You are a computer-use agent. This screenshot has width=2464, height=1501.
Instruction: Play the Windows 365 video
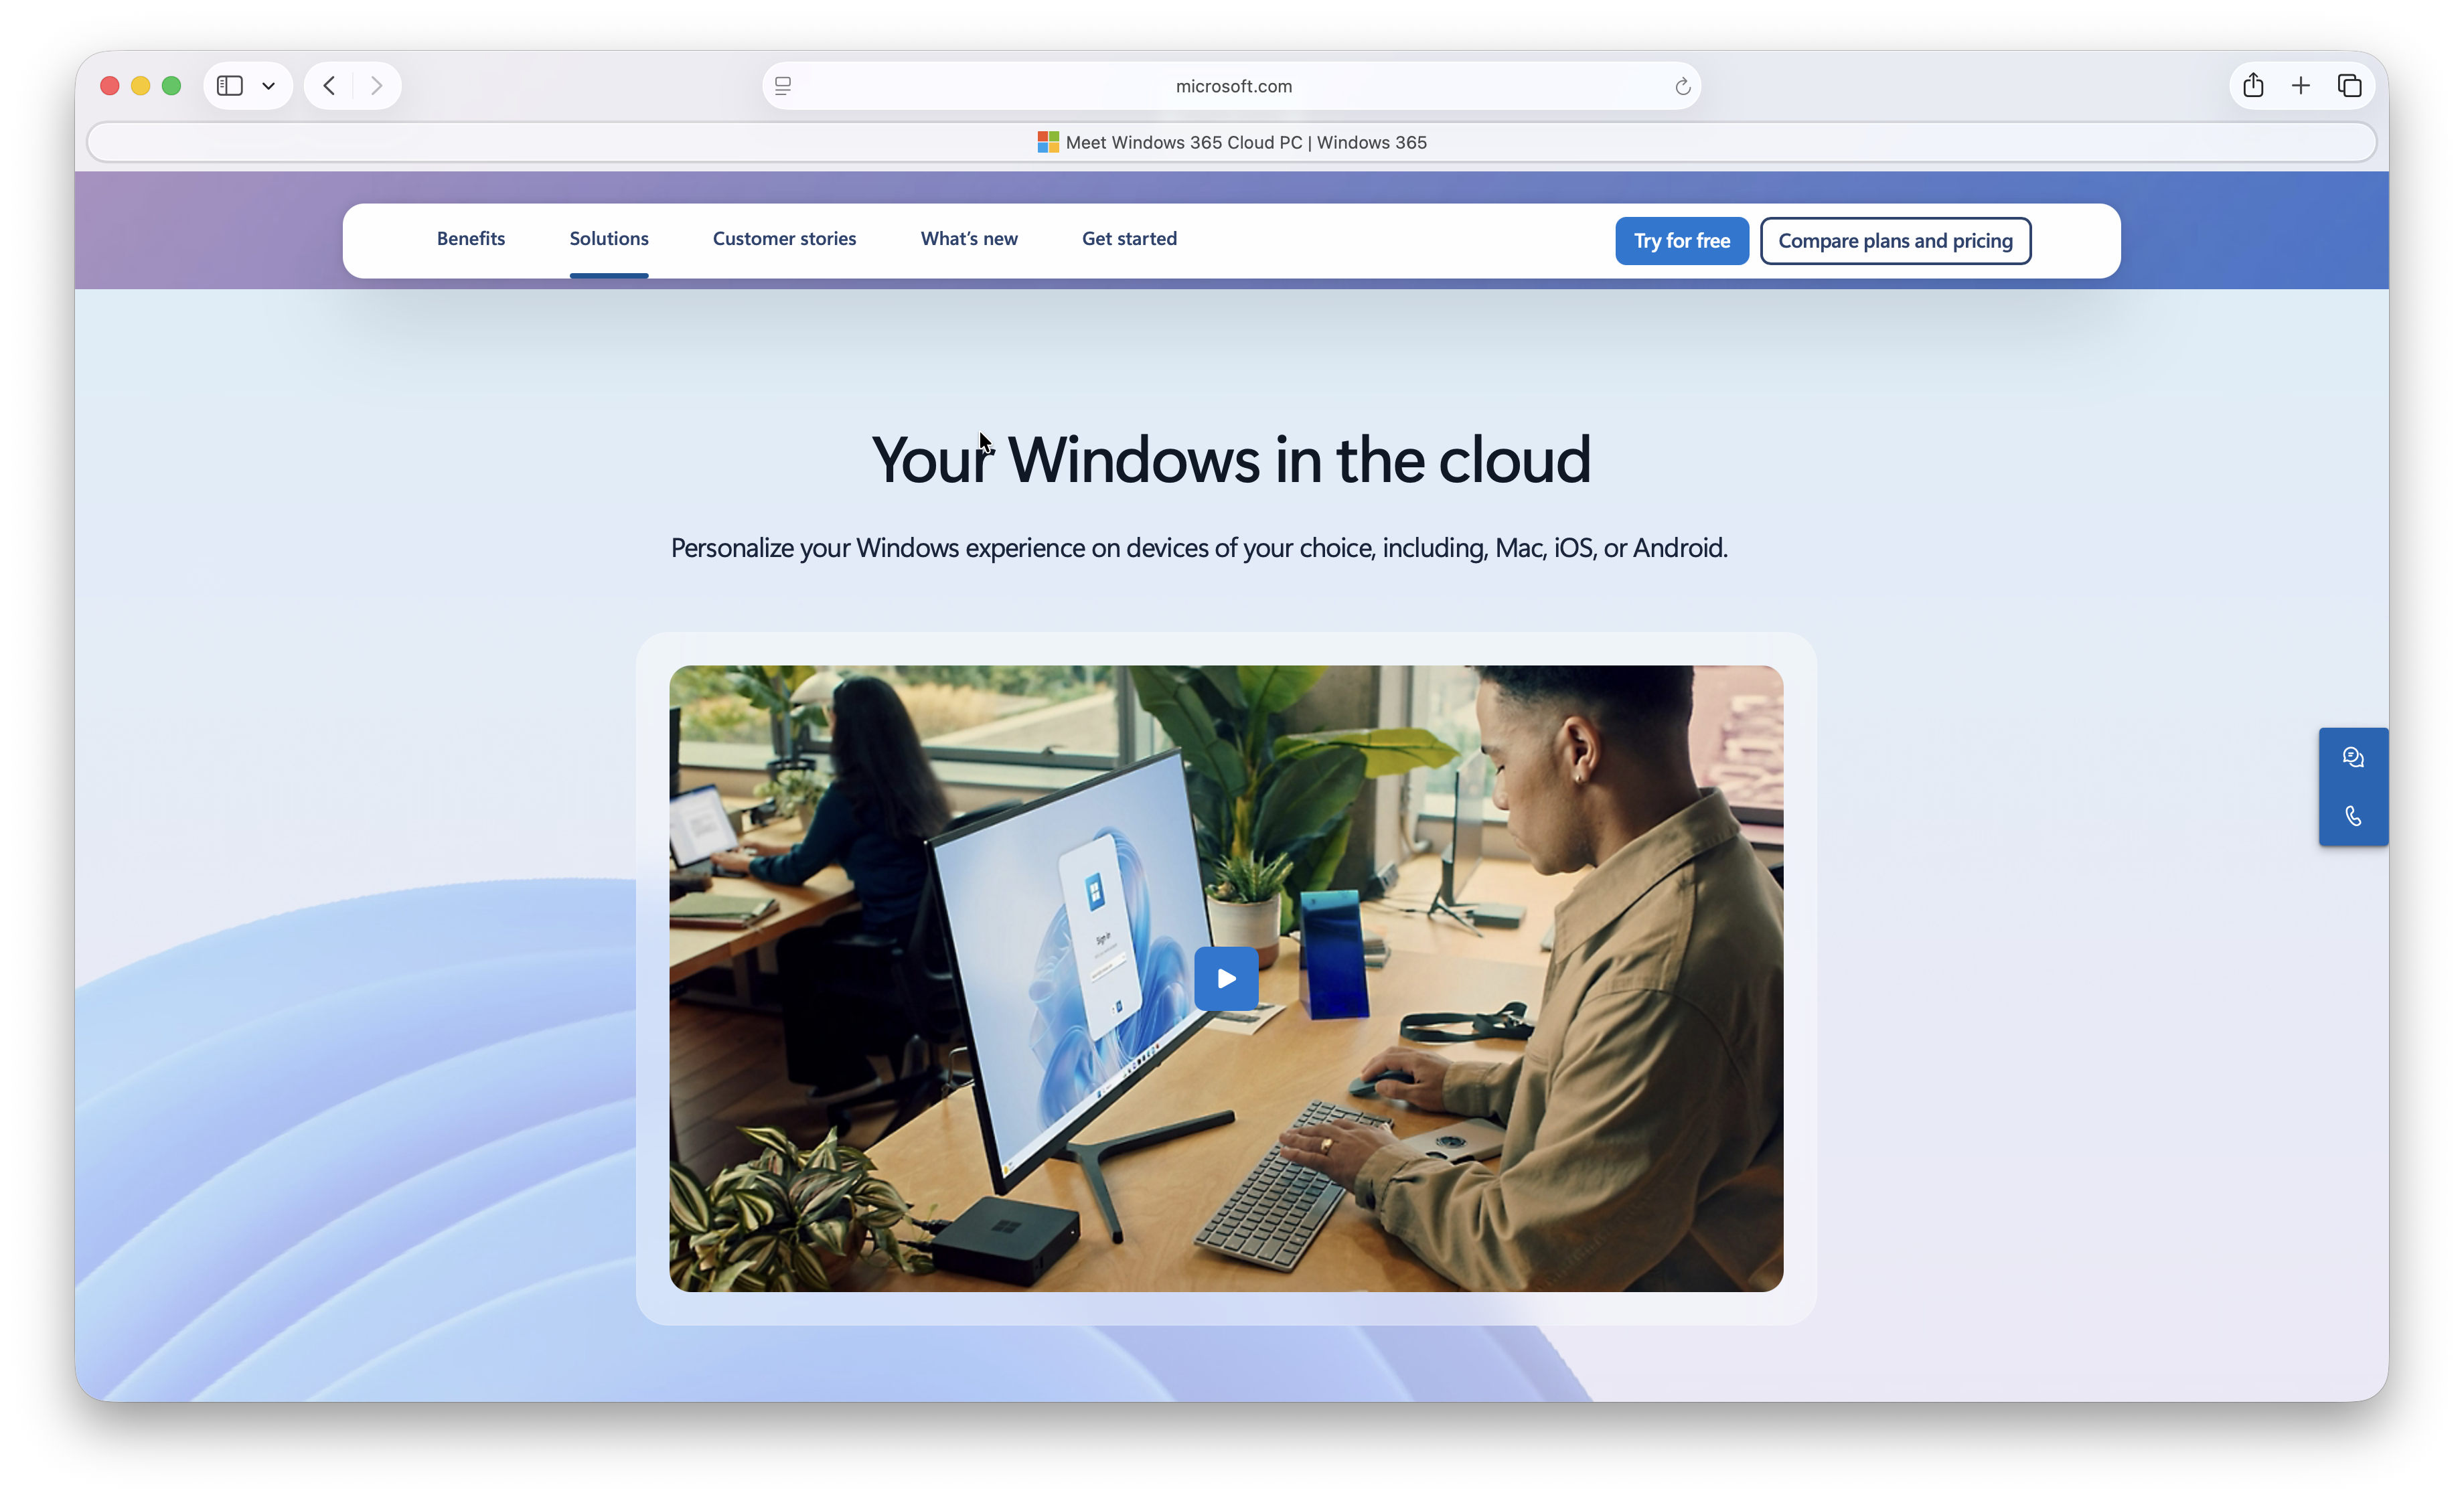(1226, 979)
